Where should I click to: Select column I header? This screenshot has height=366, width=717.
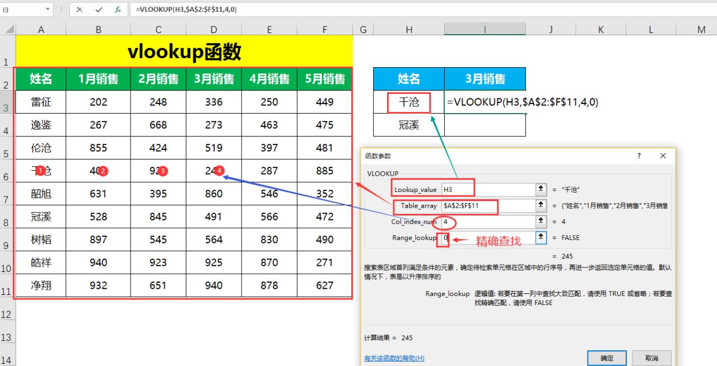(485, 30)
